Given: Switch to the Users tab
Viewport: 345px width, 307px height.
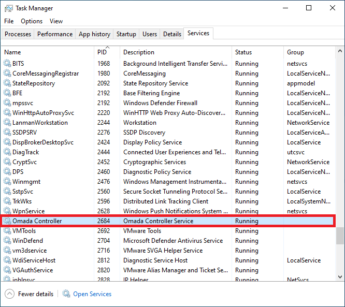Looking at the screenshot, I should [150, 34].
